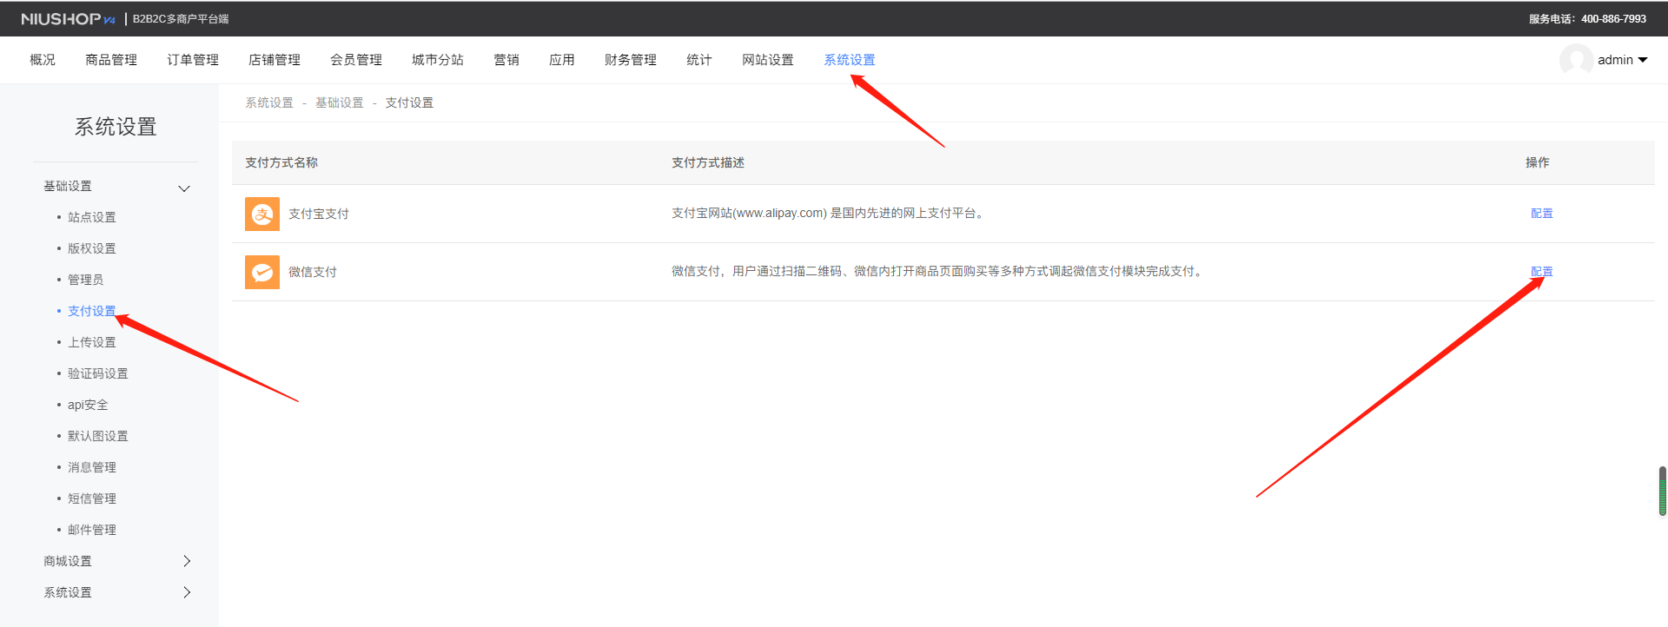Image resolution: width=1668 pixels, height=627 pixels.
Task: Open 默认图设置 in the sidebar
Action: [98, 436]
